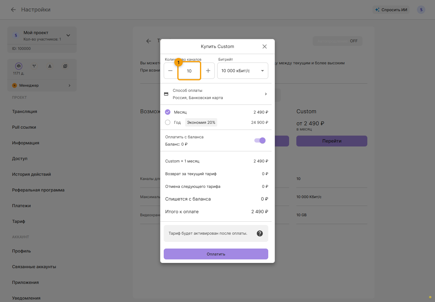
Task: Select the Год billing period
Action: [168, 122]
